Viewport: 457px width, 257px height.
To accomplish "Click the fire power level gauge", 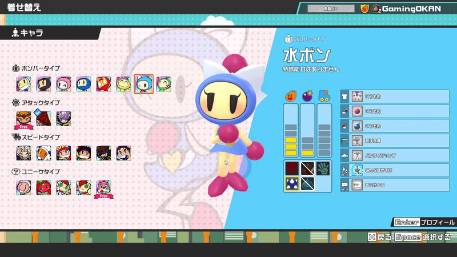I will tap(291, 131).
